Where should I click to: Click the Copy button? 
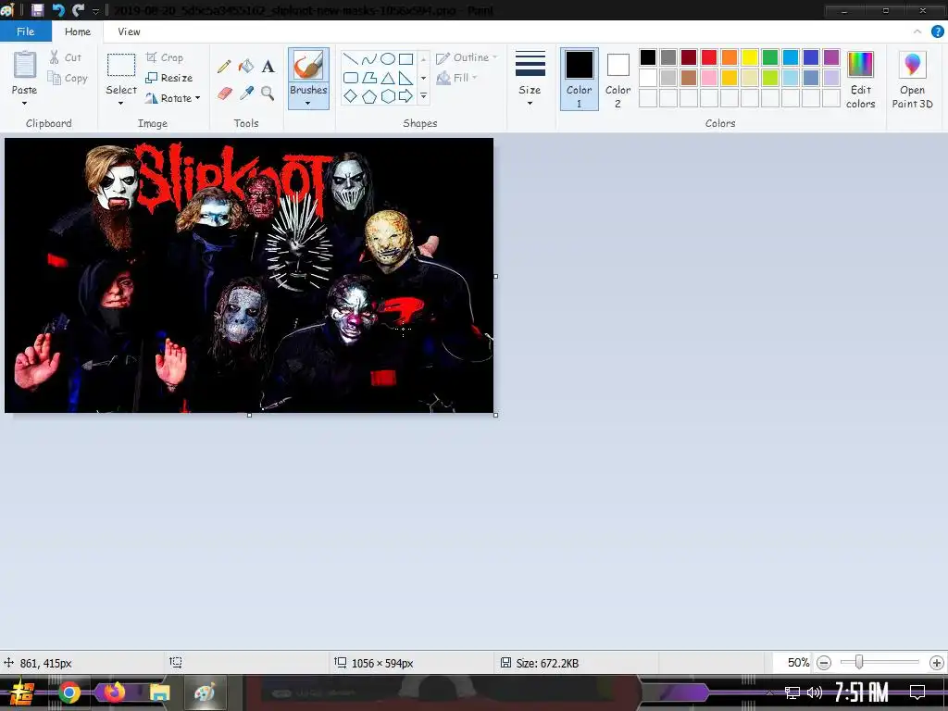[x=68, y=78]
